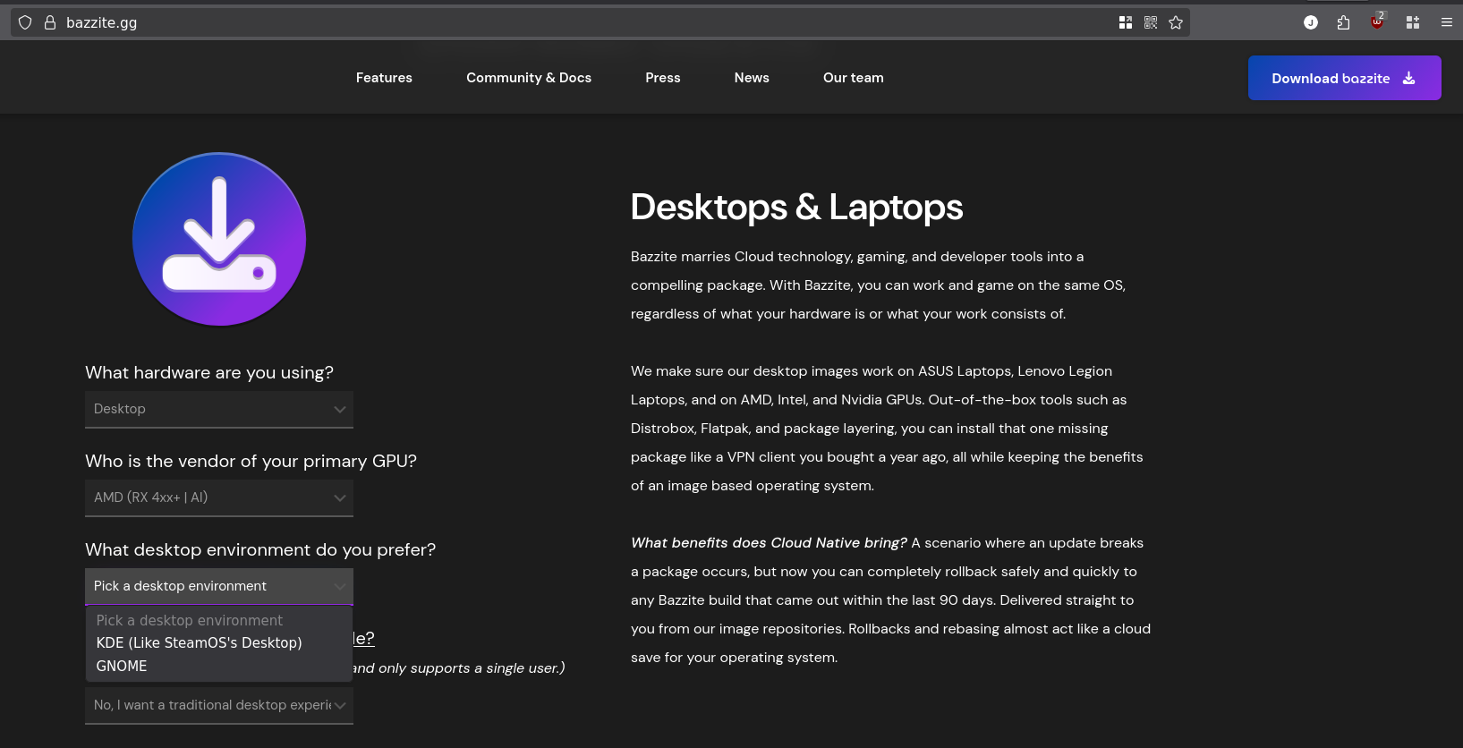The image size is (1463, 748).
Task: Click the 'What hardware are you using?' label
Action: pyautogui.click(x=209, y=372)
